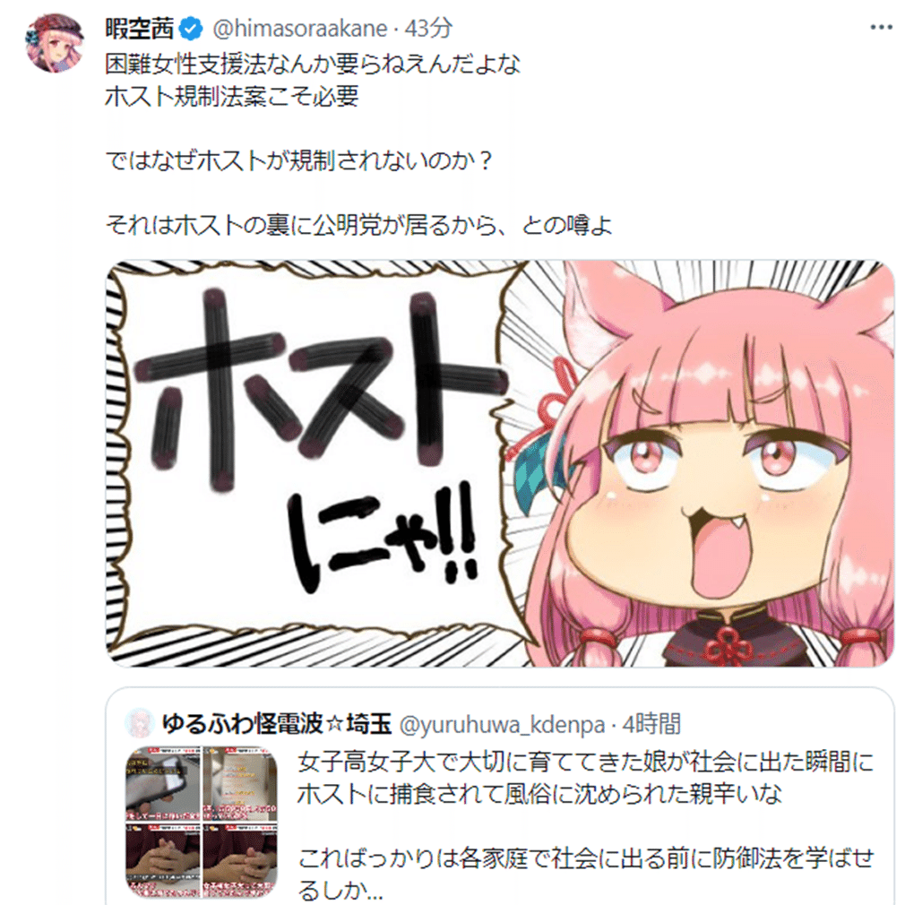The height and width of the screenshot is (905, 905).
Task: Open the @himasoraakane handle link
Action: click(299, 29)
